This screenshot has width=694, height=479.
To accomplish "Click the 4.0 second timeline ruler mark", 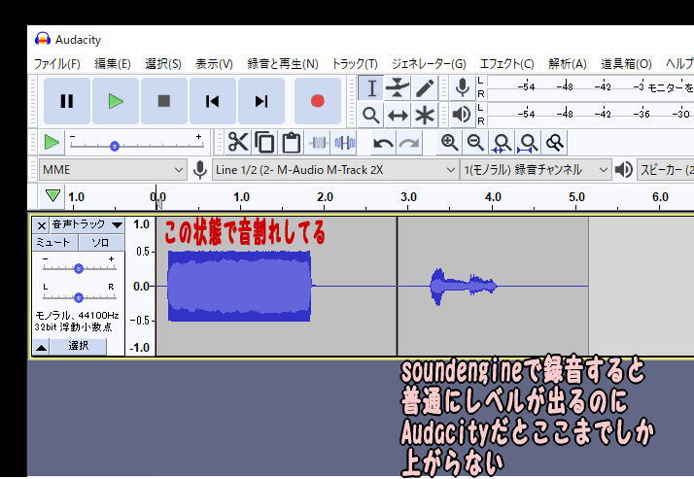I will pyautogui.click(x=493, y=197).
